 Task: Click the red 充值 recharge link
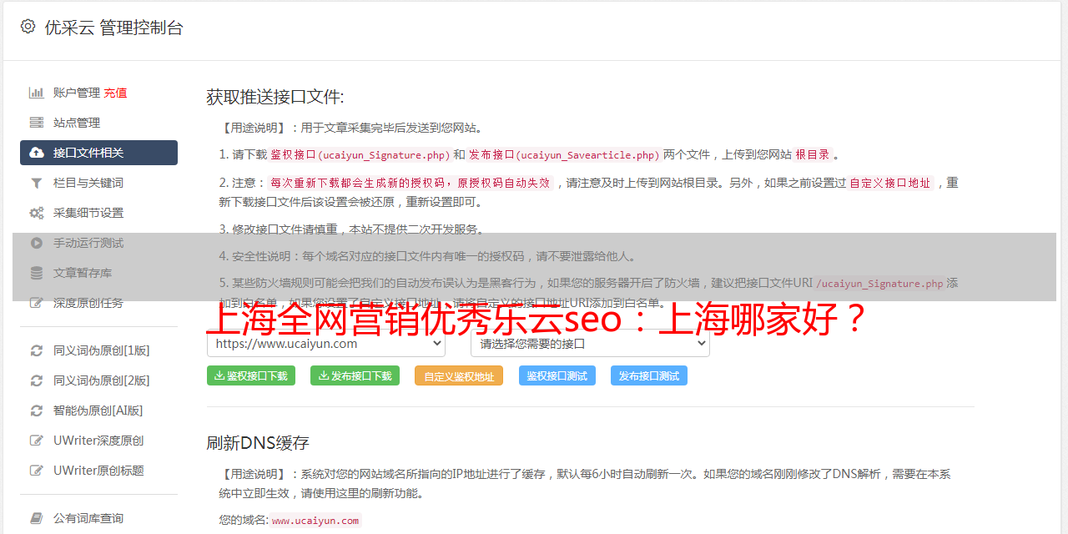115,93
